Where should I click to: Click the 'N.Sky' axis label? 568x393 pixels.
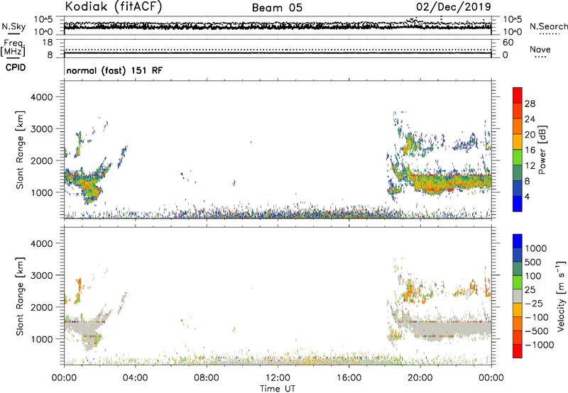point(13,26)
